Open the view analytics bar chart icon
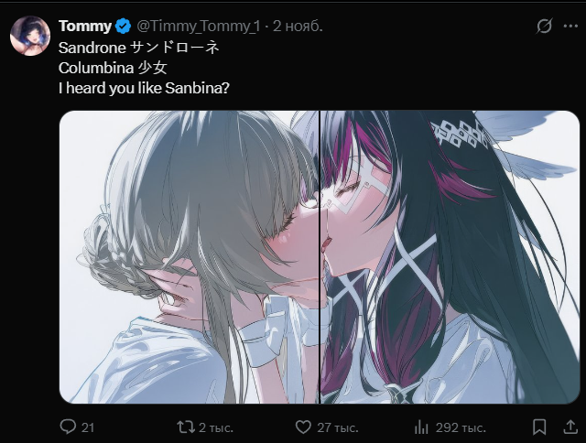This screenshot has height=443, width=586. pos(422,427)
